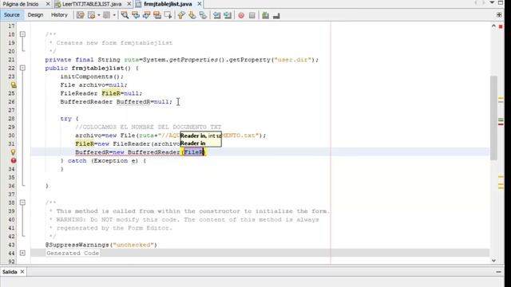Viewport: 511px width, 287px height.
Task: Click Find Next Occurrence icon
Action: coord(146,15)
